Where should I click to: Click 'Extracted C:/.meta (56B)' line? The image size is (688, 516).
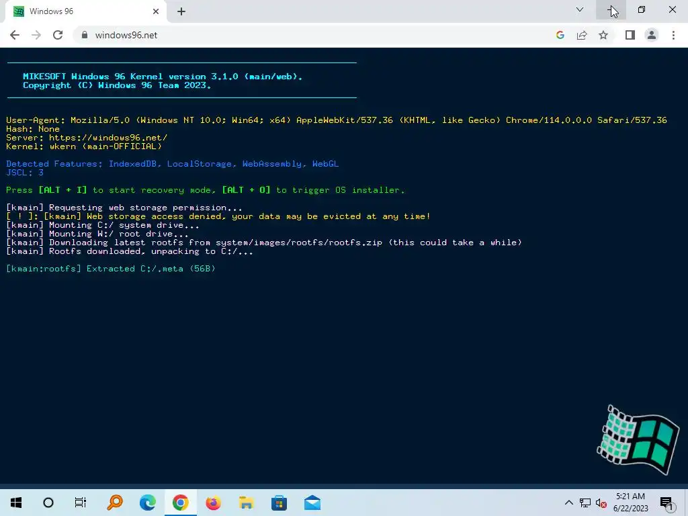point(111,269)
